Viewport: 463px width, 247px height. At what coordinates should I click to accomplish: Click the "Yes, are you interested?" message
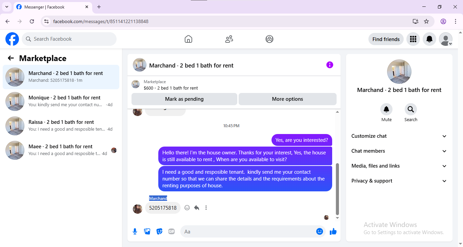[302, 140]
